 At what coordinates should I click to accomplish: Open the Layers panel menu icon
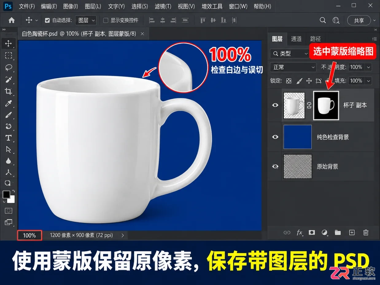pos(374,39)
